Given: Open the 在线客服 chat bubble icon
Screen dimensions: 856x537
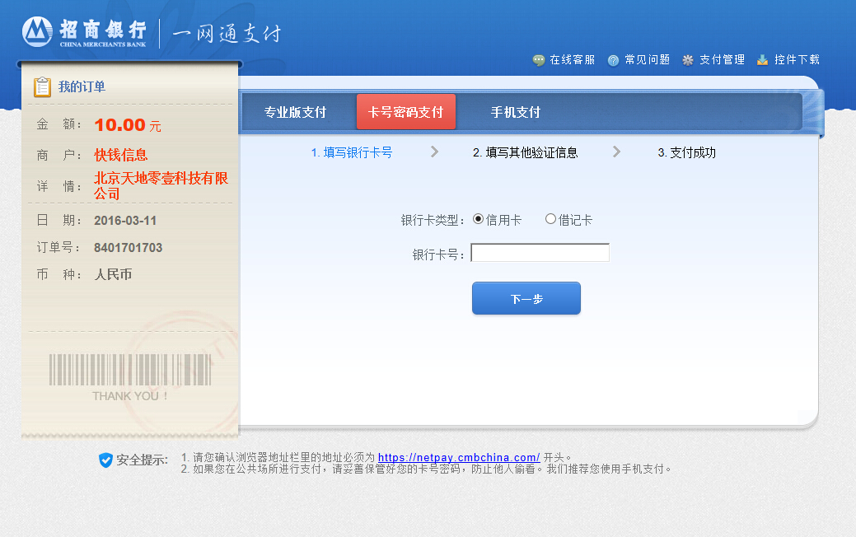Looking at the screenshot, I should pyautogui.click(x=539, y=60).
